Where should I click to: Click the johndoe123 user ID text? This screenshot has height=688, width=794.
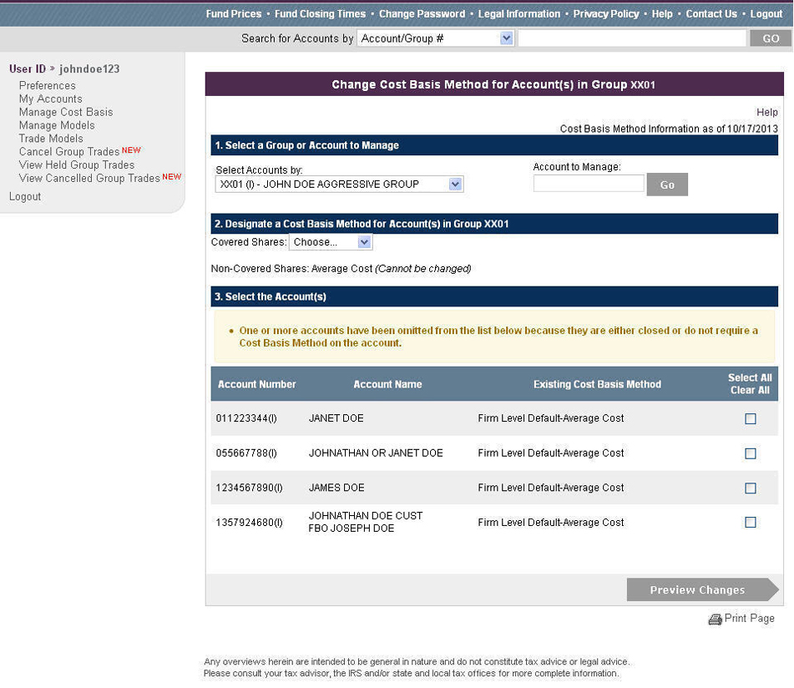coord(89,68)
